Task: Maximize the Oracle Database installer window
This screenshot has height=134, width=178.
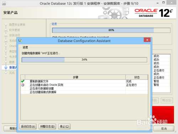Action: 163,3
